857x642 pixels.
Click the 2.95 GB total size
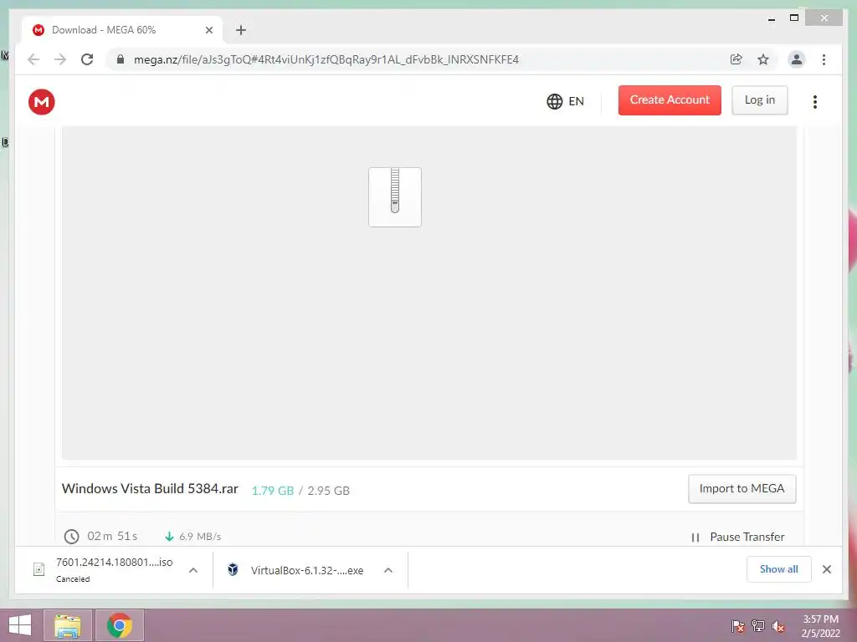(x=328, y=491)
